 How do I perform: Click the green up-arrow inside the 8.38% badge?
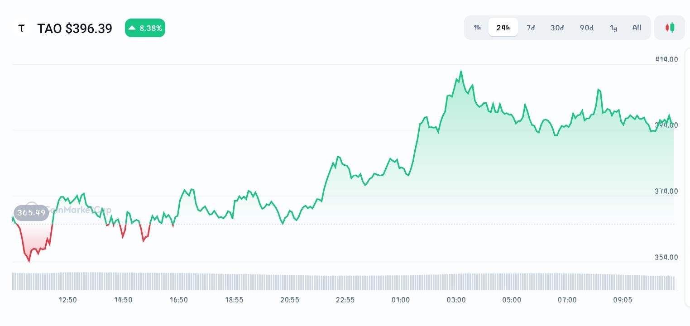(132, 28)
